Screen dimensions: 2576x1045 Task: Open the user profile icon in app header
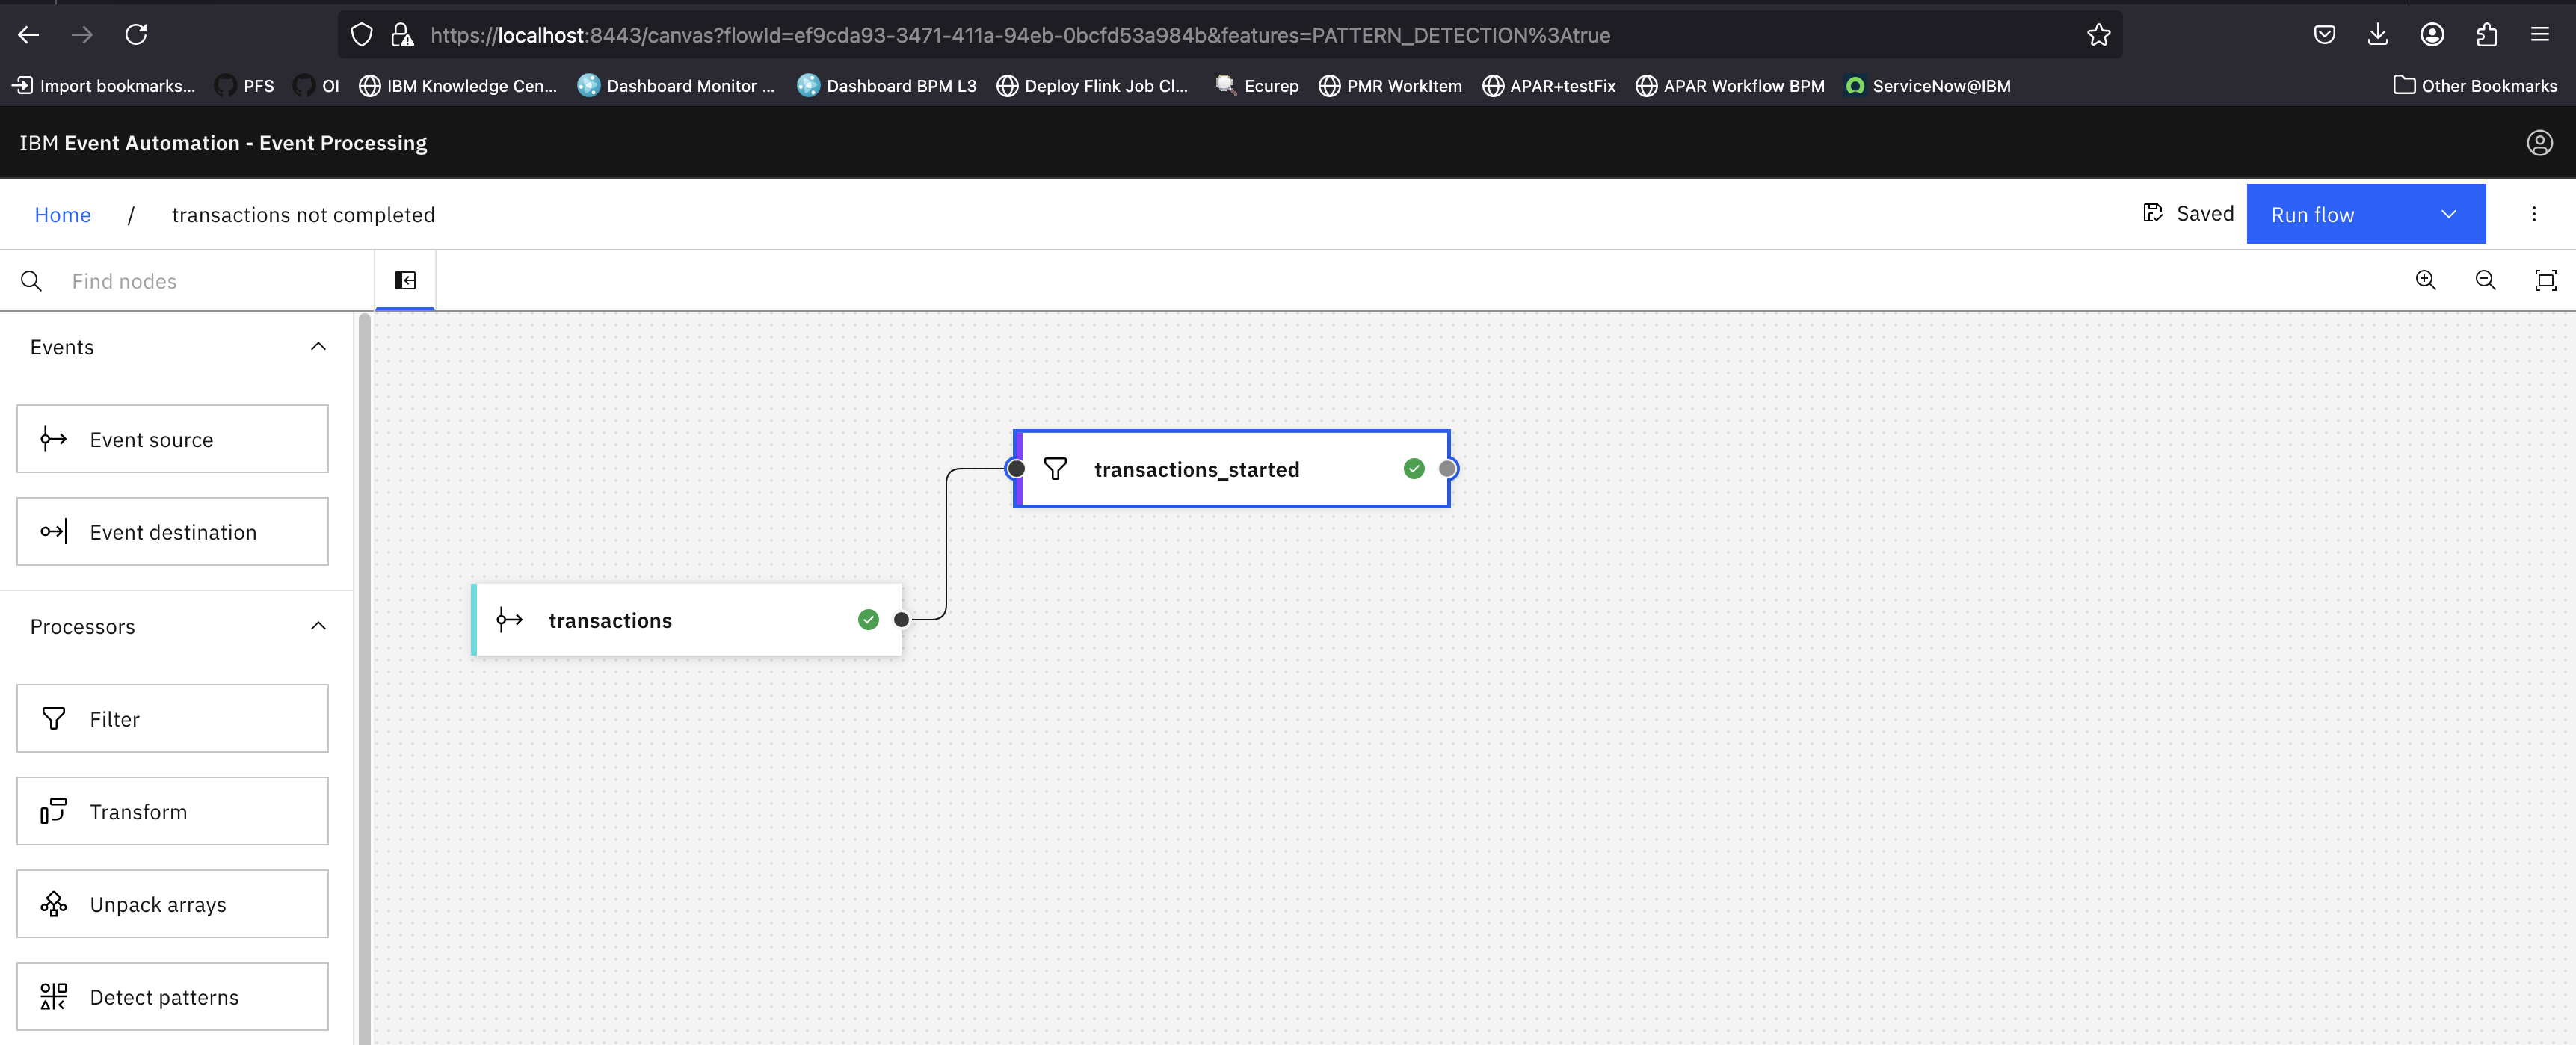coord(2539,143)
